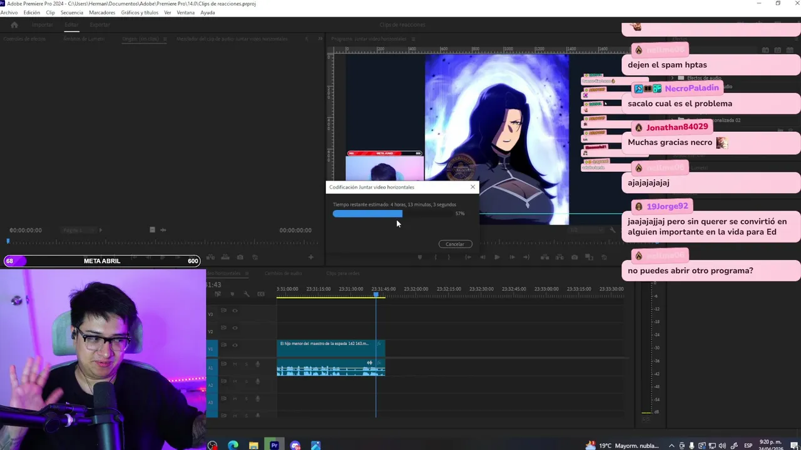Open timeline display settings wrench icon

tap(247, 294)
